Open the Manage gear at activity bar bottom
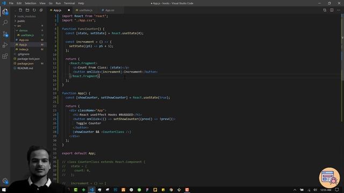The width and height of the screenshot is (344, 193). (5, 181)
